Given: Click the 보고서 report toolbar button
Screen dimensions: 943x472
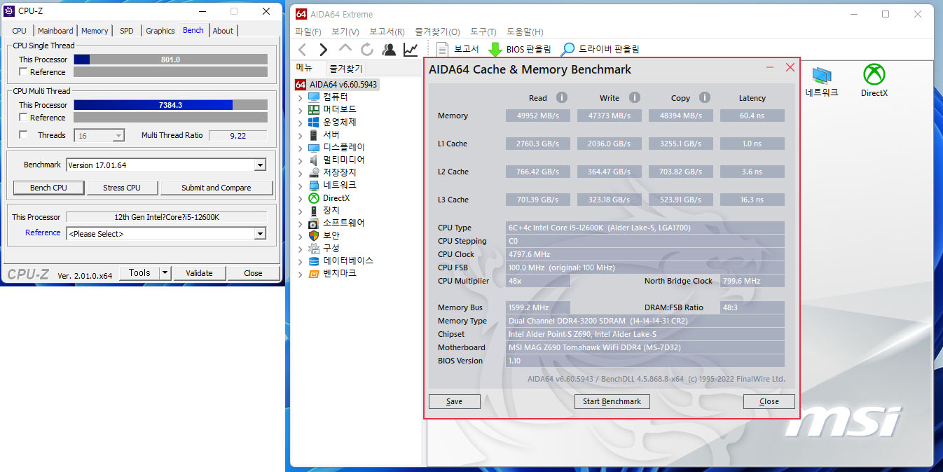Looking at the screenshot, I should (x=458, y=49).
